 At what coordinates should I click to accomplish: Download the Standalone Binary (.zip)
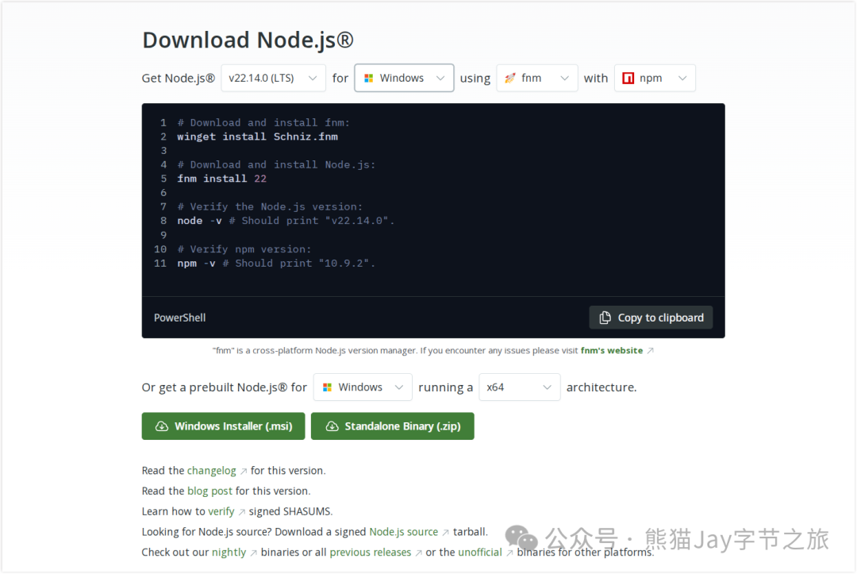click(x=393, y=426)
